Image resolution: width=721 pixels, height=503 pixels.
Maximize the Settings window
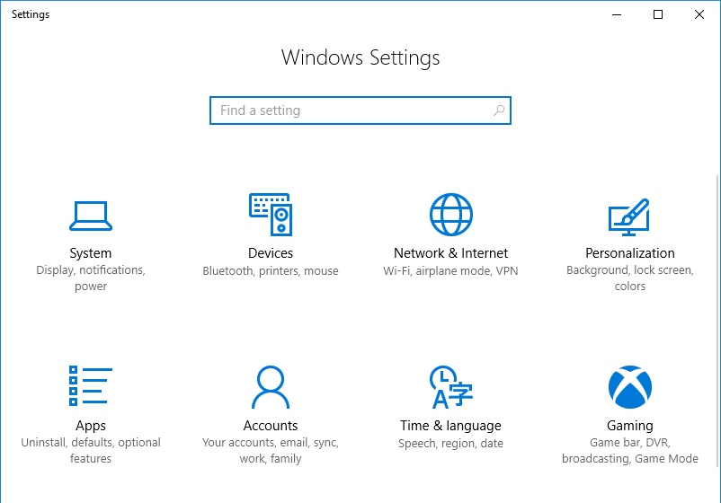(x=658, y=14)
